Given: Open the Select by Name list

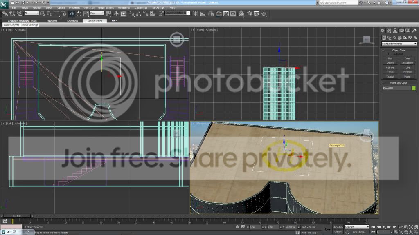Looking at the screenshot, I should pyautogui.click(x=50, y=14).
